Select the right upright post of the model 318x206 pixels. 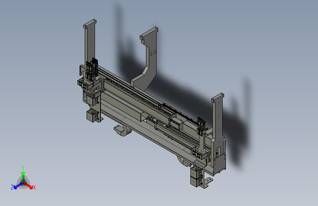(x=218, y=122)
